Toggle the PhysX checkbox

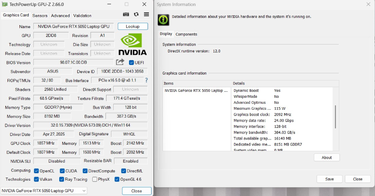[95, 180]
